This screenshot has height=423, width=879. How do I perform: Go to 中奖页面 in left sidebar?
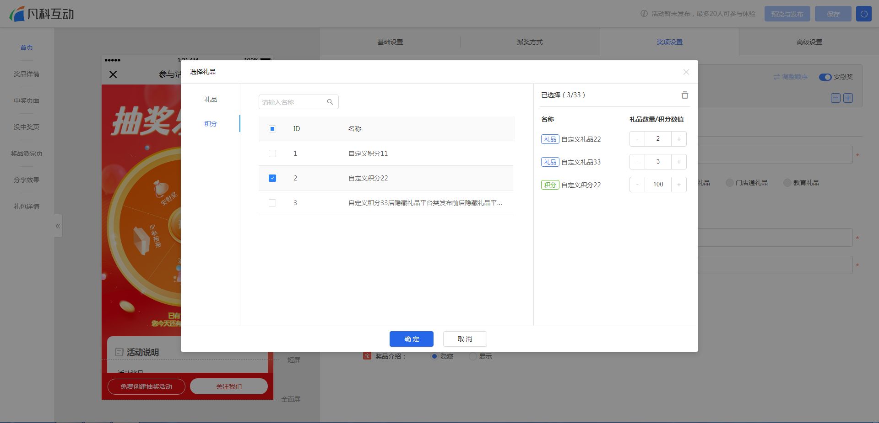[27, 100]
